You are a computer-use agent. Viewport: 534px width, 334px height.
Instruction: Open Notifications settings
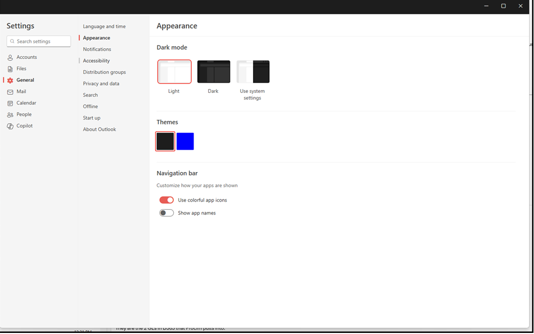pos(97,49)
